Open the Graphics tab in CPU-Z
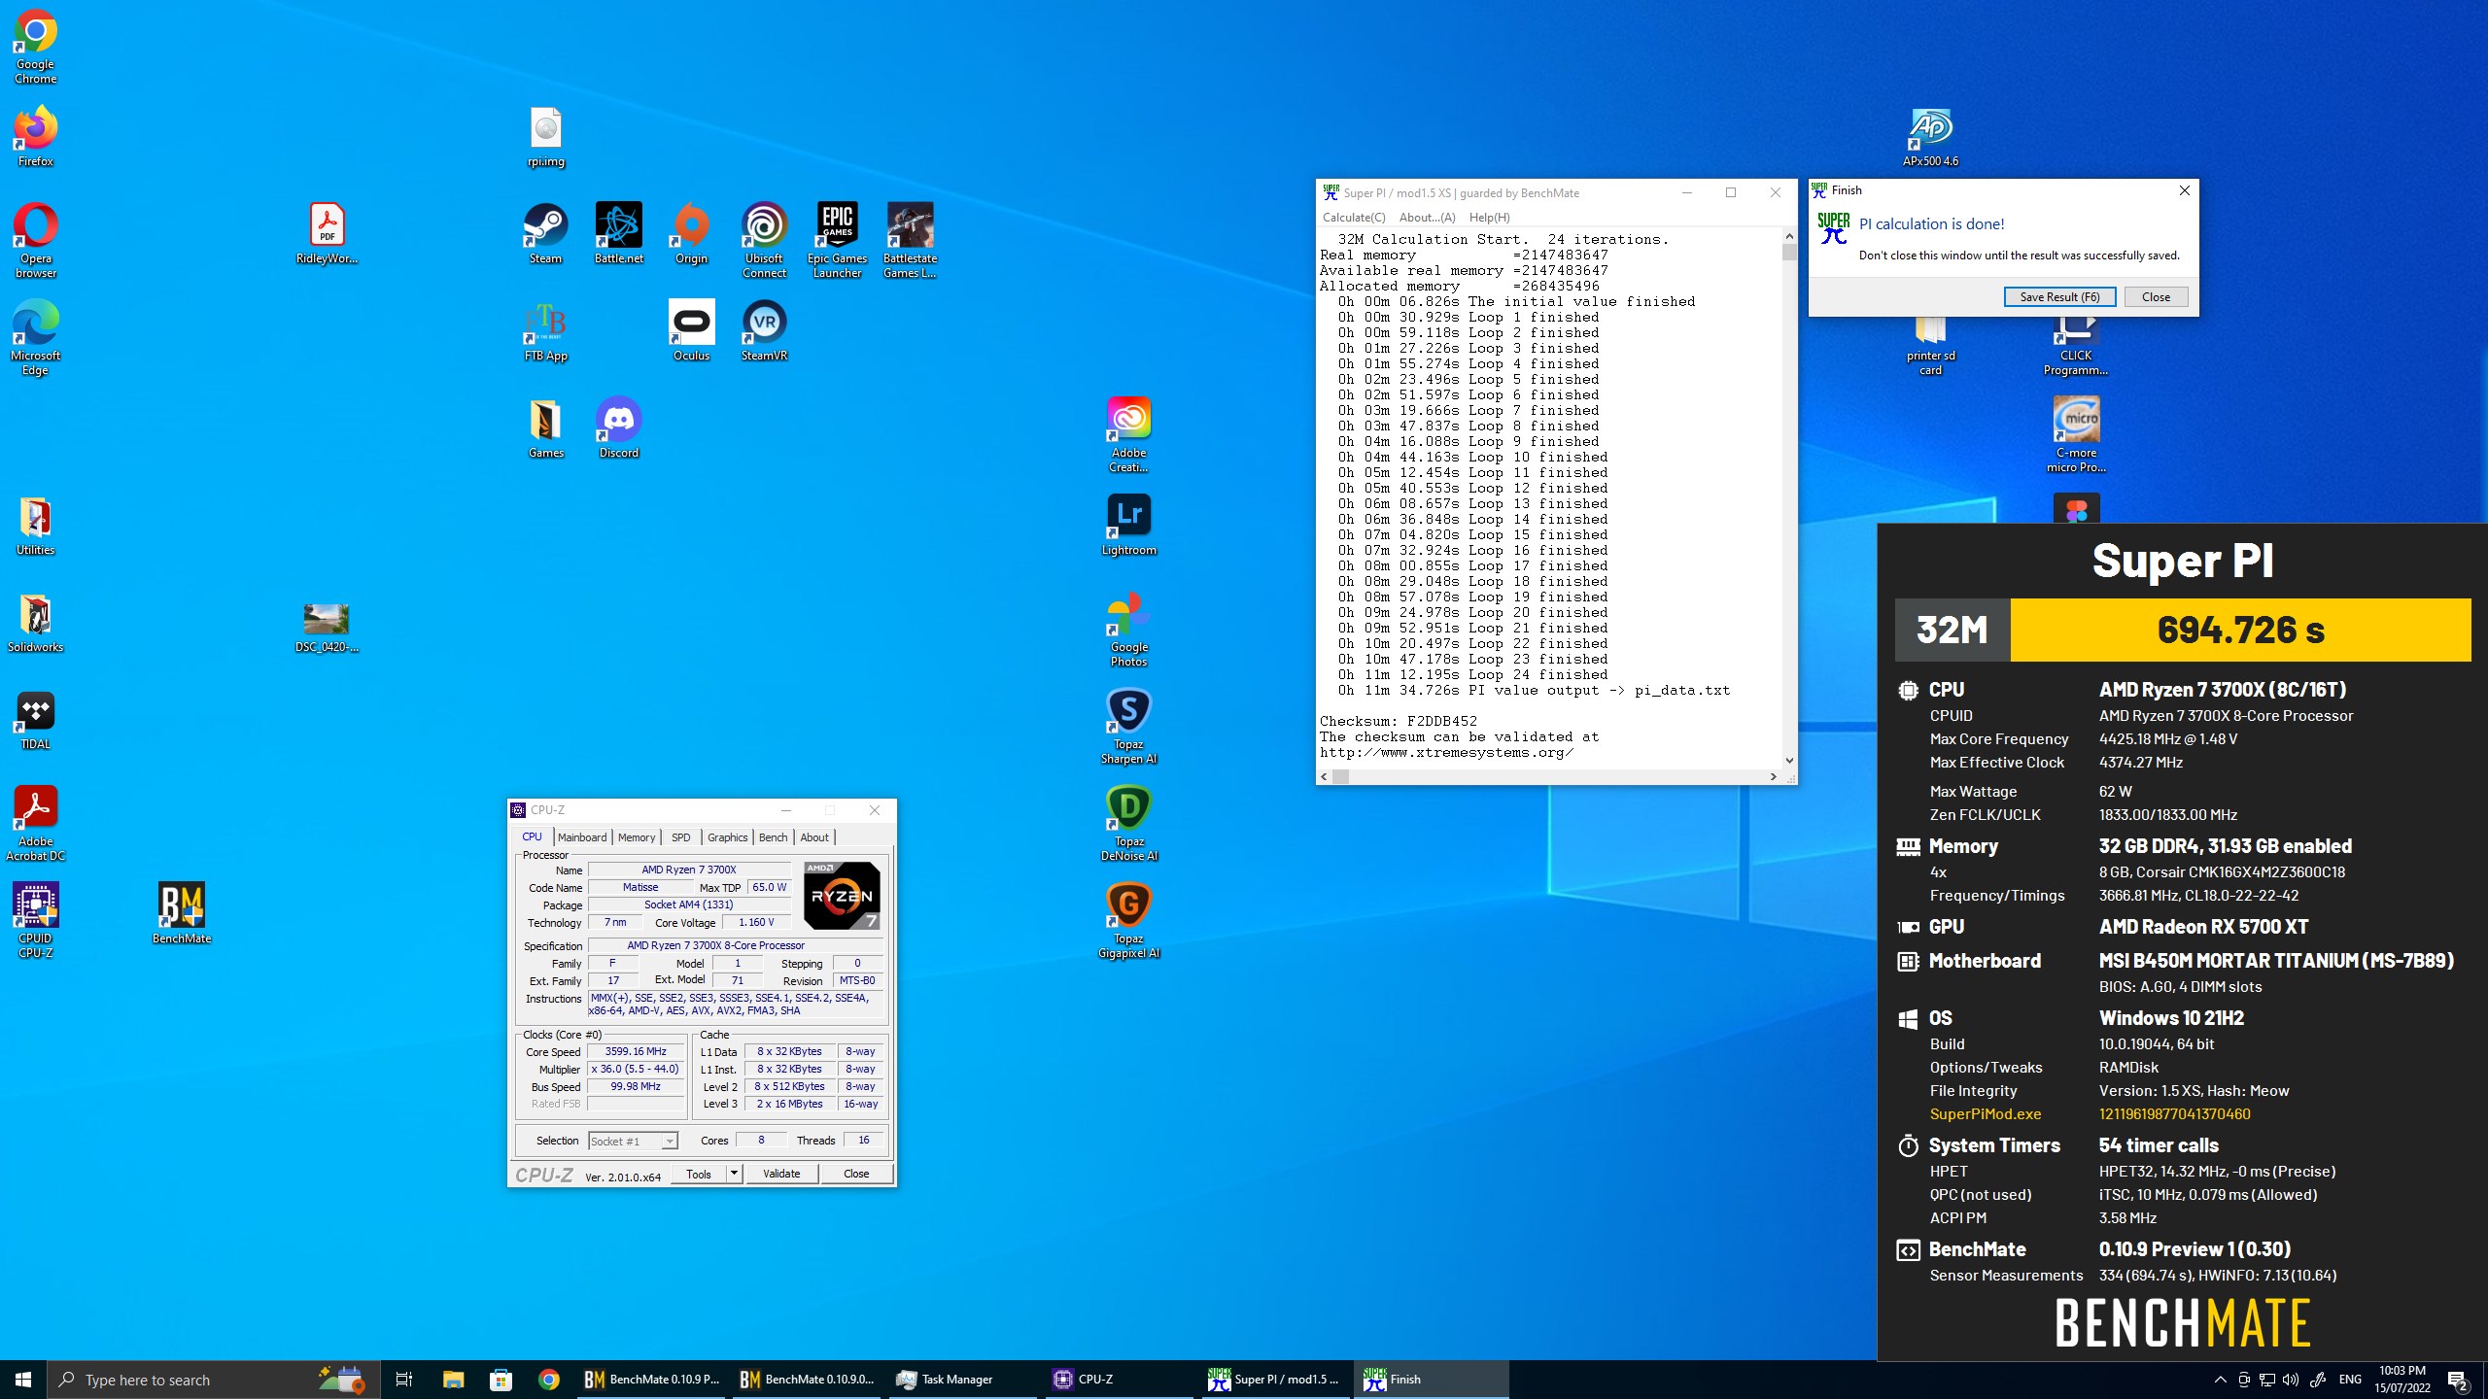 tap(727, 837)
